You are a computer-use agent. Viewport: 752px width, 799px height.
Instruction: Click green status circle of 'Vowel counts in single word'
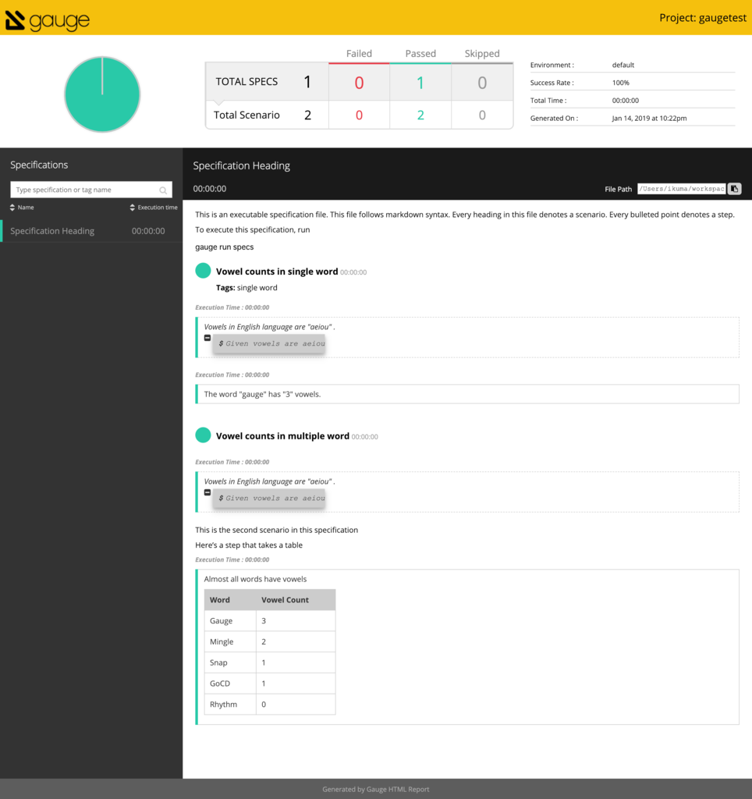(203, 271)
